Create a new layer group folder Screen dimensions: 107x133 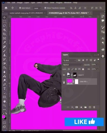pyautogui.click(x=85, y=107)
